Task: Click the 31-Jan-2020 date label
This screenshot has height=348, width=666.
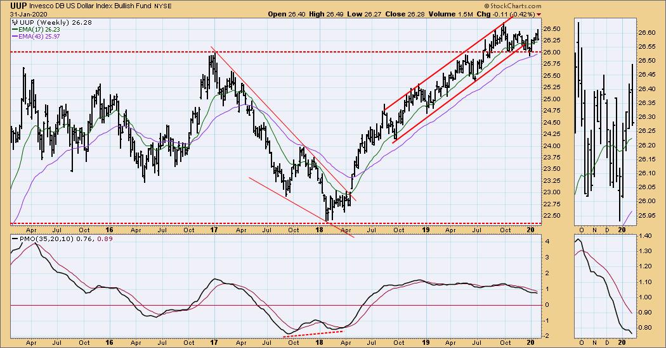Action: click(x=27, y=14)
